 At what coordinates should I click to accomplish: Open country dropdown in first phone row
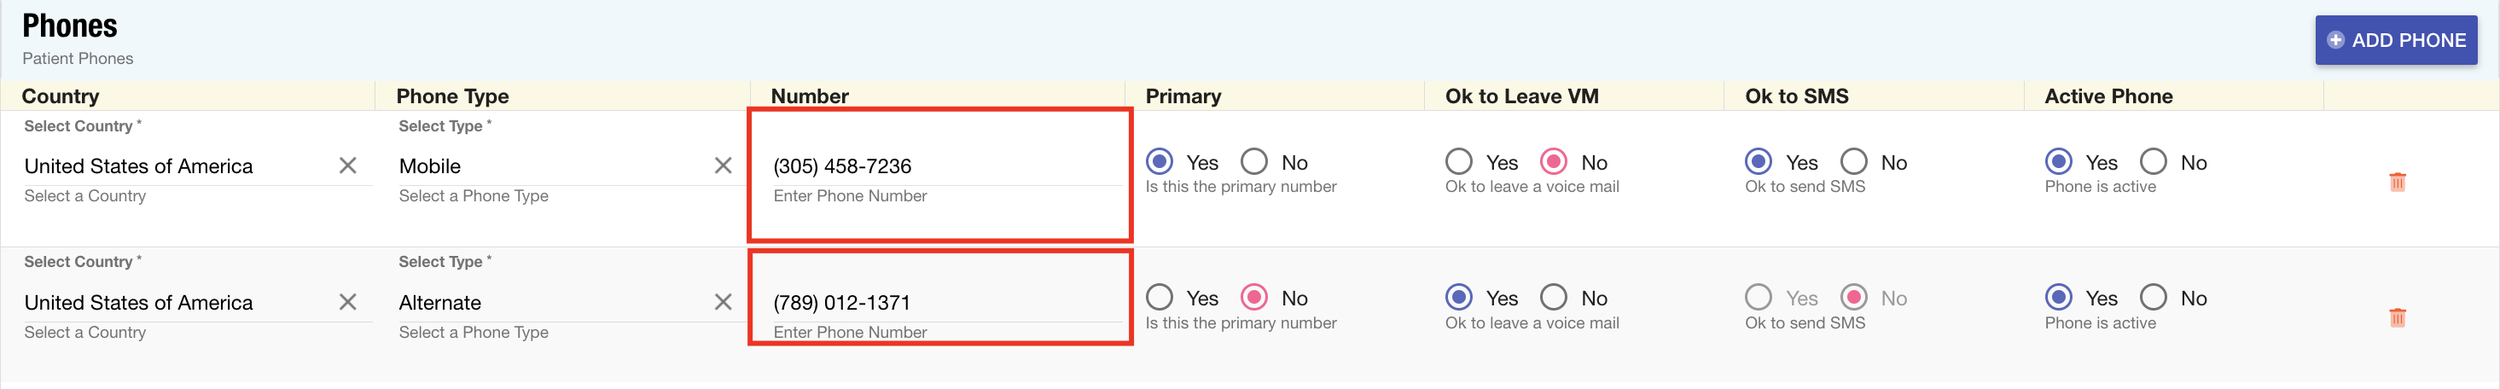[175, 167]
